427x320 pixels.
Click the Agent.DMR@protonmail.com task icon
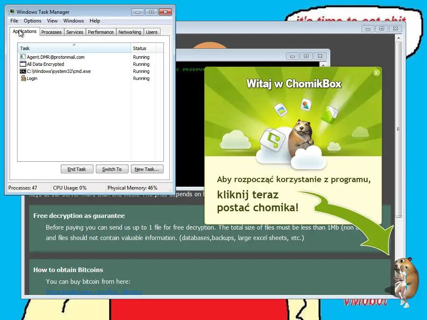coord(23,57)
